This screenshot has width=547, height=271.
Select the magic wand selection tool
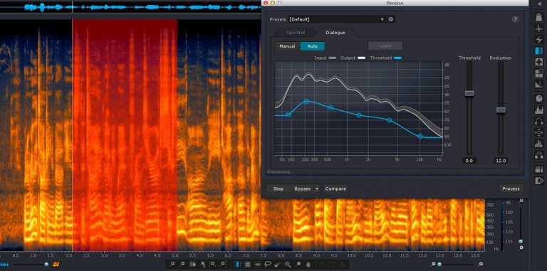pos(288,265)
